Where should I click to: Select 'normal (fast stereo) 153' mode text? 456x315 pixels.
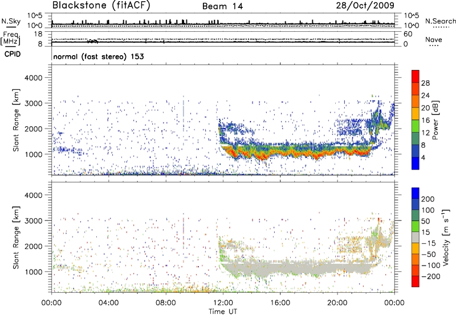click(98, 56)
